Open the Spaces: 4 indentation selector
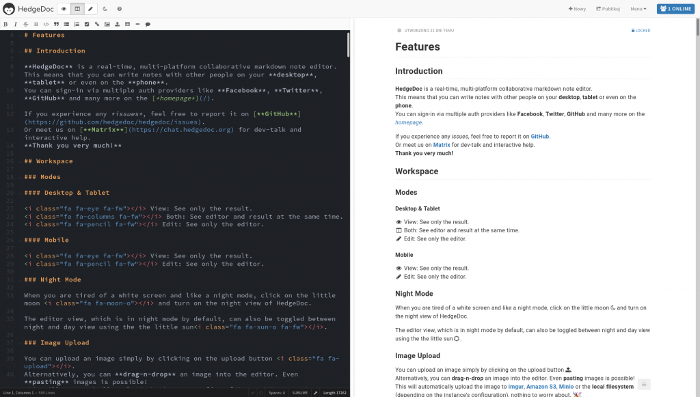This screenshot has height=397, width=700. tap(277, 393)
